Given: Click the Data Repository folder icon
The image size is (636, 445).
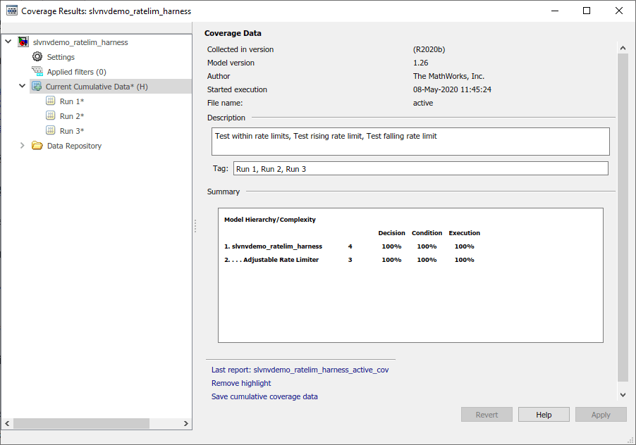Looking at the screenshot, I should pos(37,146).
